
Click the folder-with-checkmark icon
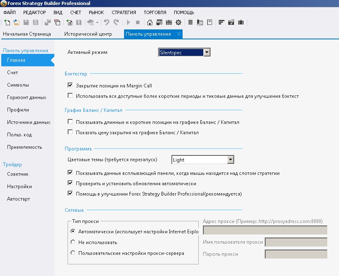tap(231, 22)
